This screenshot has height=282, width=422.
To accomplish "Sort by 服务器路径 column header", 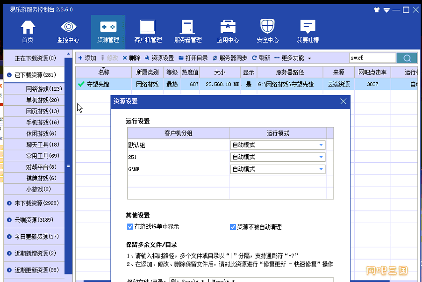I will click(x=290, y=72).
